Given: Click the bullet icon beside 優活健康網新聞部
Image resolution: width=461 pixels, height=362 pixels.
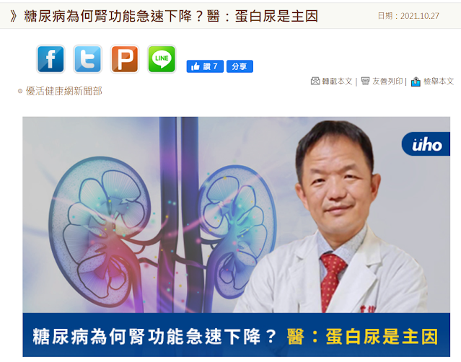Looking at the screenshot, I should (20, 92).
